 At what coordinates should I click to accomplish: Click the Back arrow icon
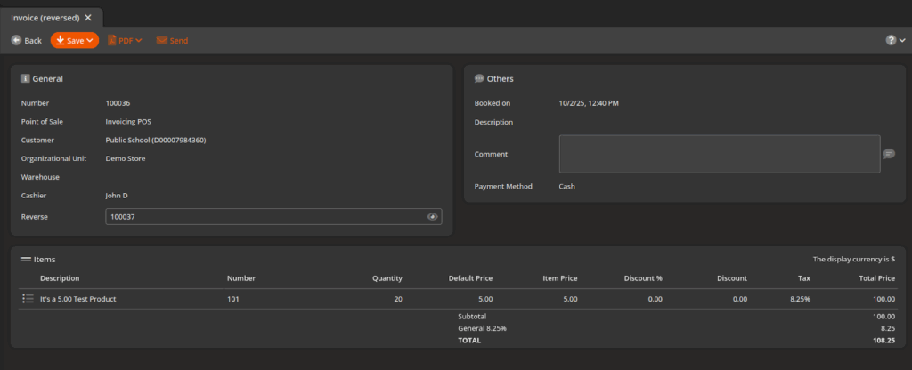click(16, 40)
